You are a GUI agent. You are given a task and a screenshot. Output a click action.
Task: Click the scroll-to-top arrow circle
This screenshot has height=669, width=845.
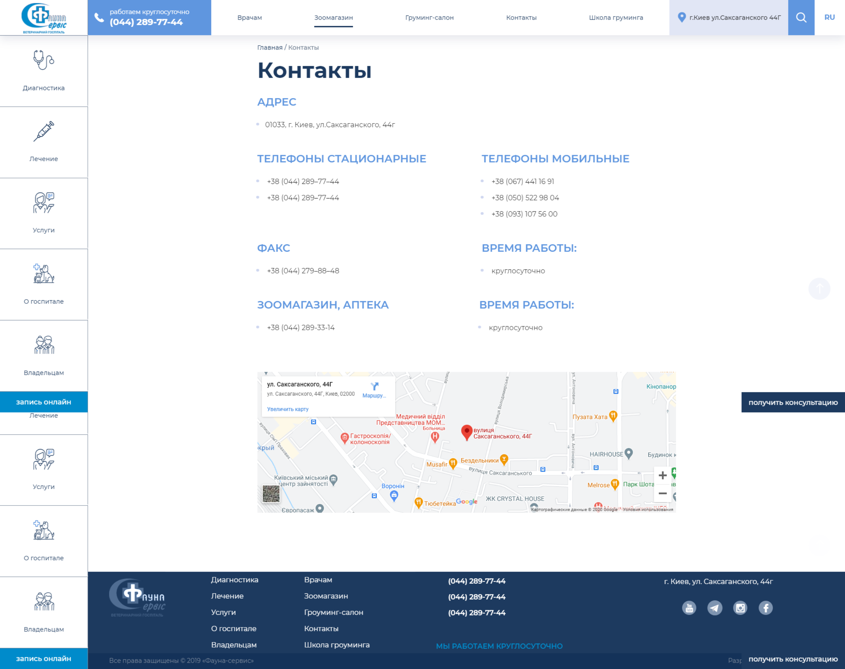tap(819, 289)
